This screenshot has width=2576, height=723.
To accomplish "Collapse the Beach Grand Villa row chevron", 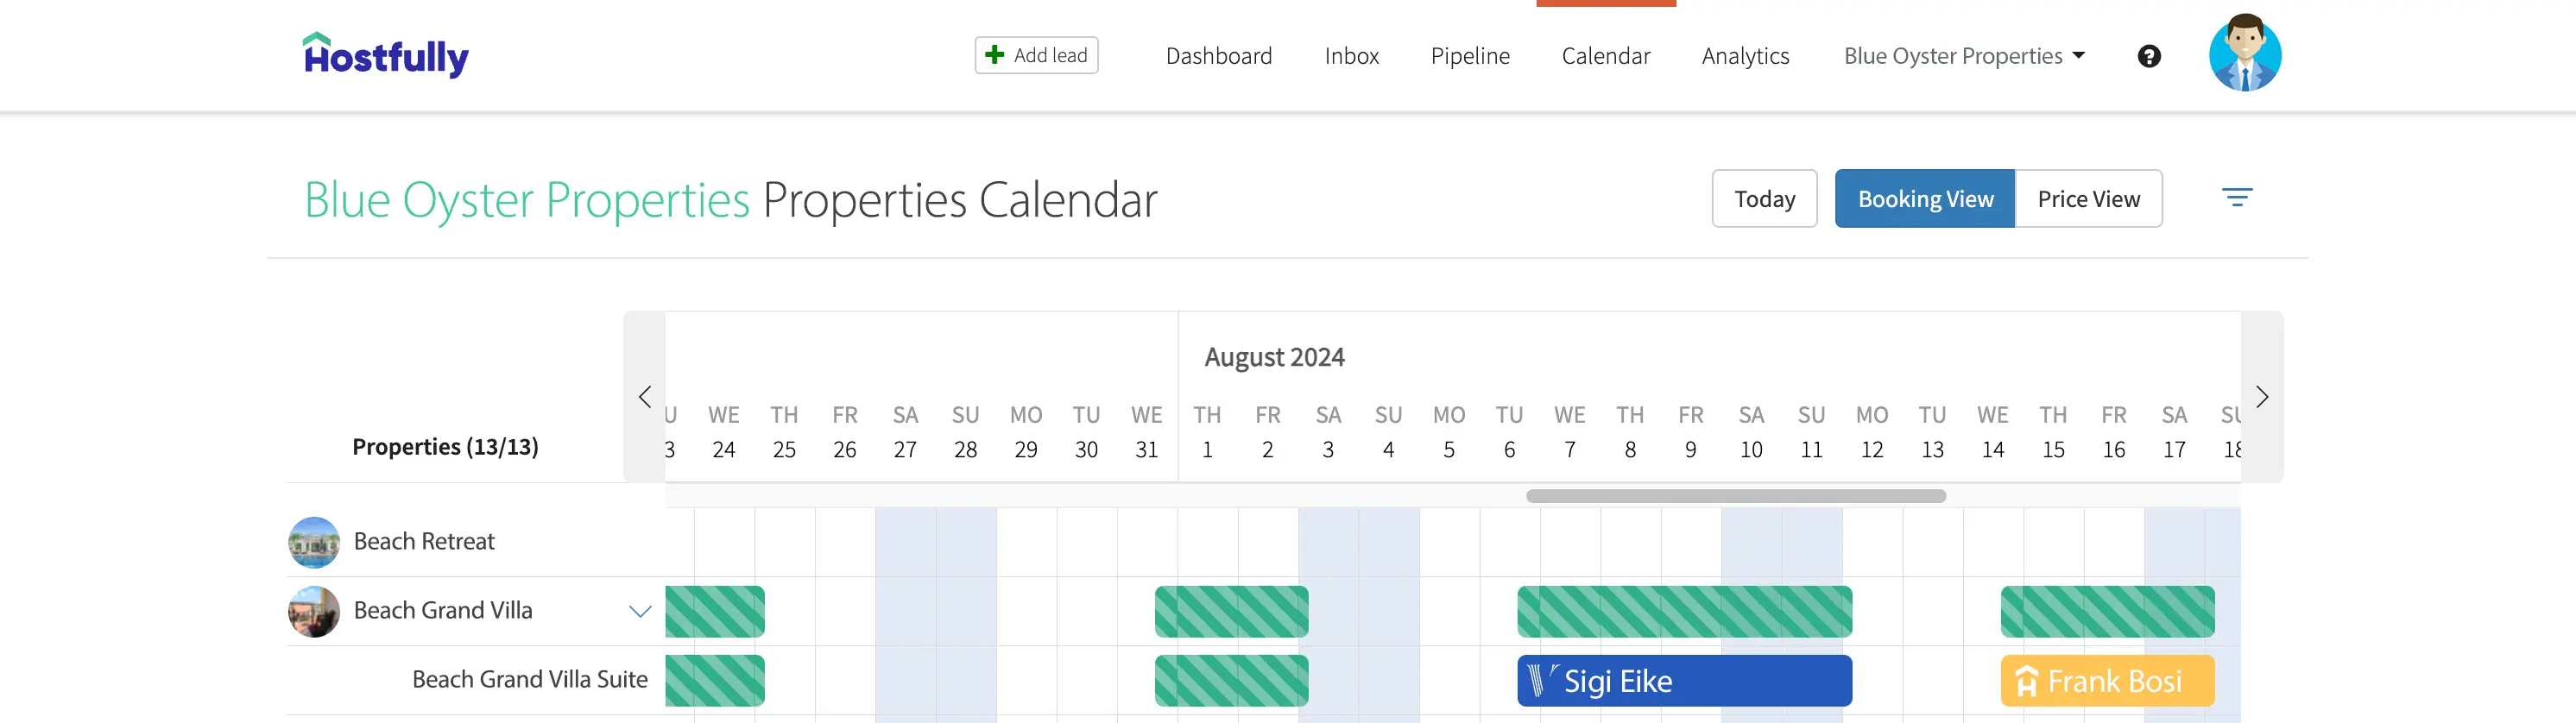I will [x=640, y=611].
